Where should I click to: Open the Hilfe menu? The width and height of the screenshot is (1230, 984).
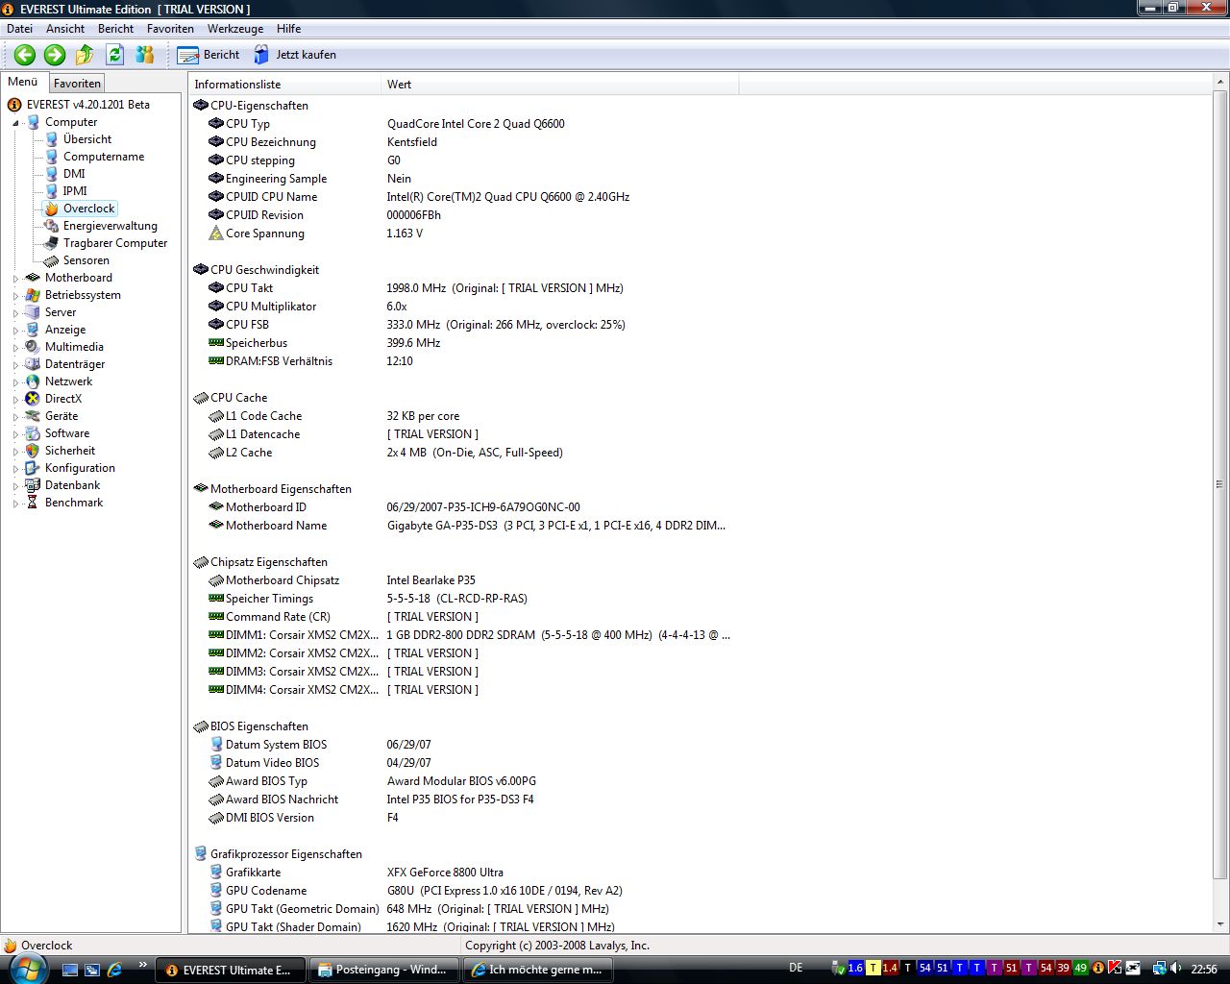point(288,29)
